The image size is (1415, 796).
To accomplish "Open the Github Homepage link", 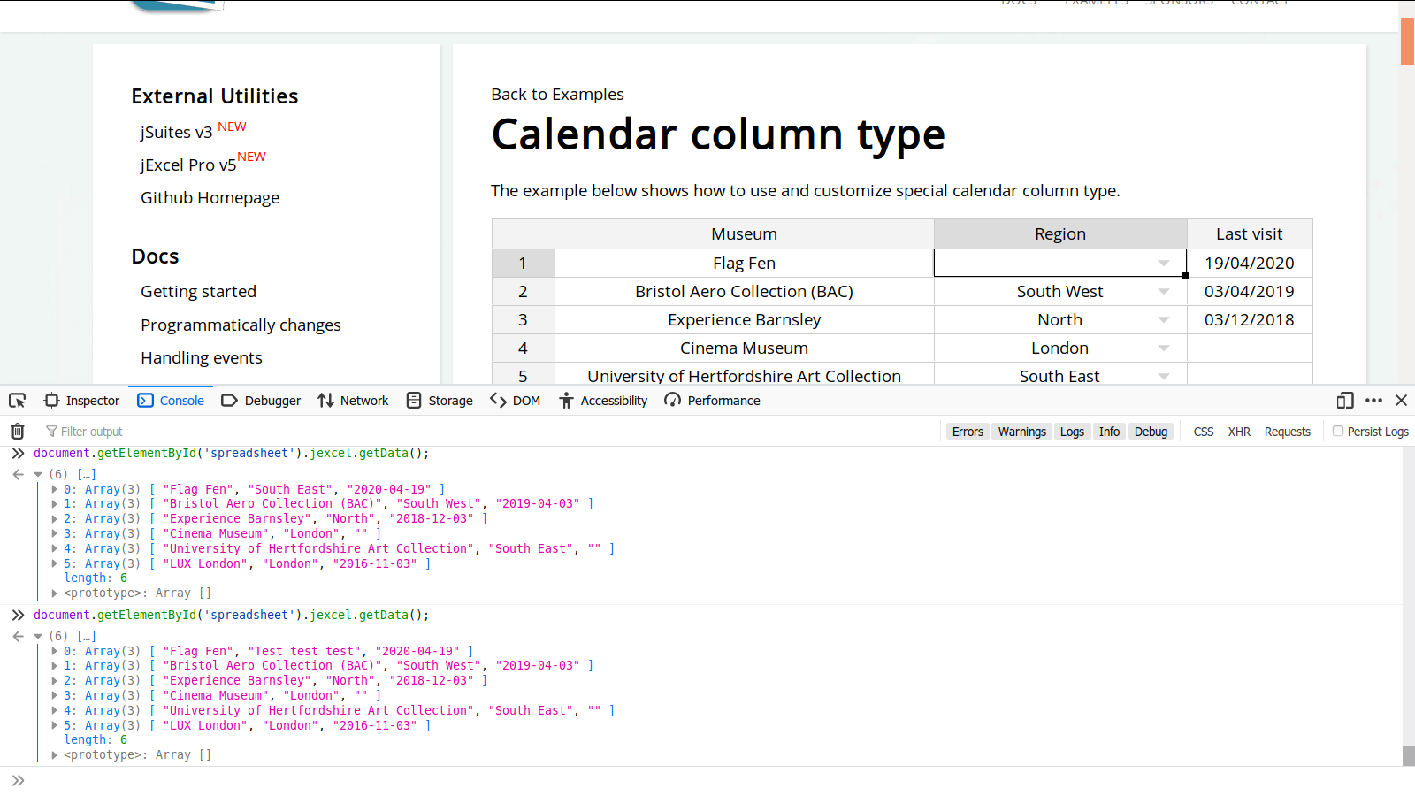I will [210, 198].
